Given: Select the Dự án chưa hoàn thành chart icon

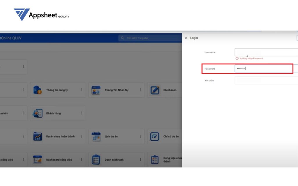Looking at the screenshot, I should coord(38,136).
